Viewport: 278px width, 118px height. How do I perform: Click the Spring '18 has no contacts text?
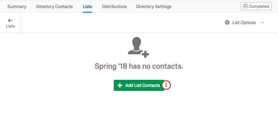click(139, 66)
